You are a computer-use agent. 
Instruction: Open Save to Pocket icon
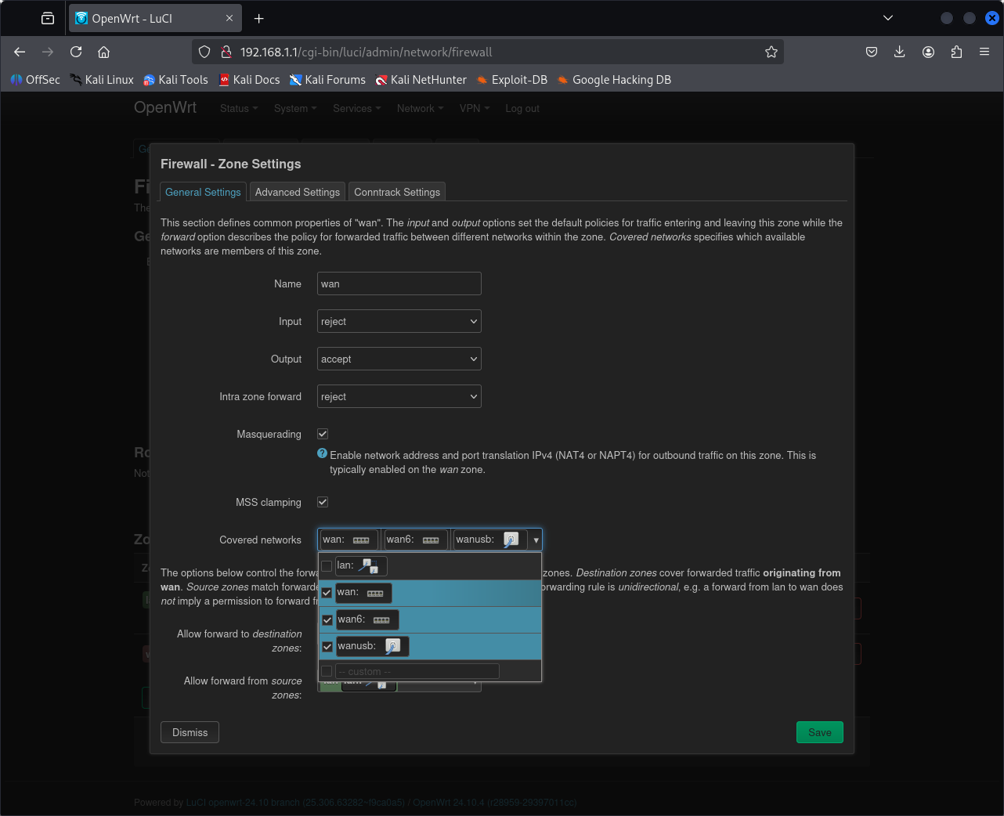point(871,52)
